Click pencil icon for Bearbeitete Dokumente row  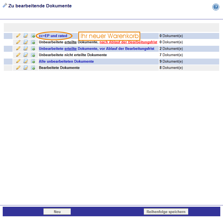(x=18, y=68)
